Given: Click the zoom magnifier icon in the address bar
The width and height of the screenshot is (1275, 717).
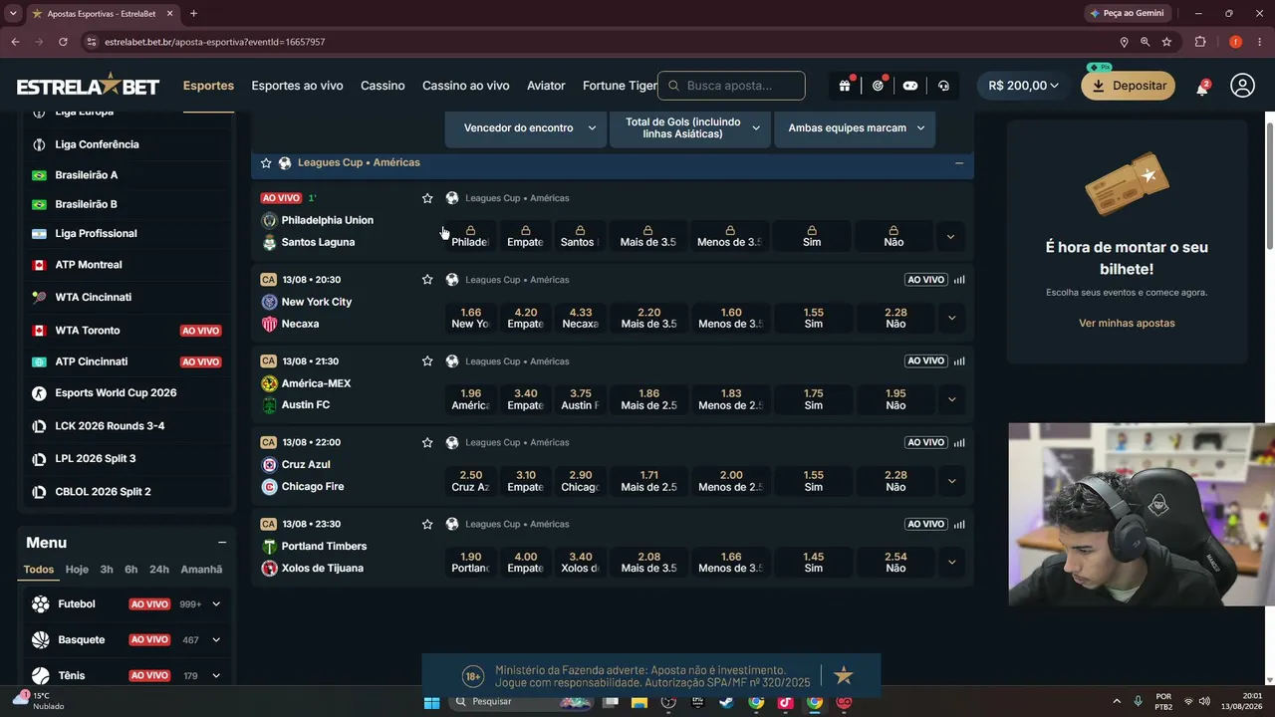Looking at the screenshot, I should (1146, 42).
